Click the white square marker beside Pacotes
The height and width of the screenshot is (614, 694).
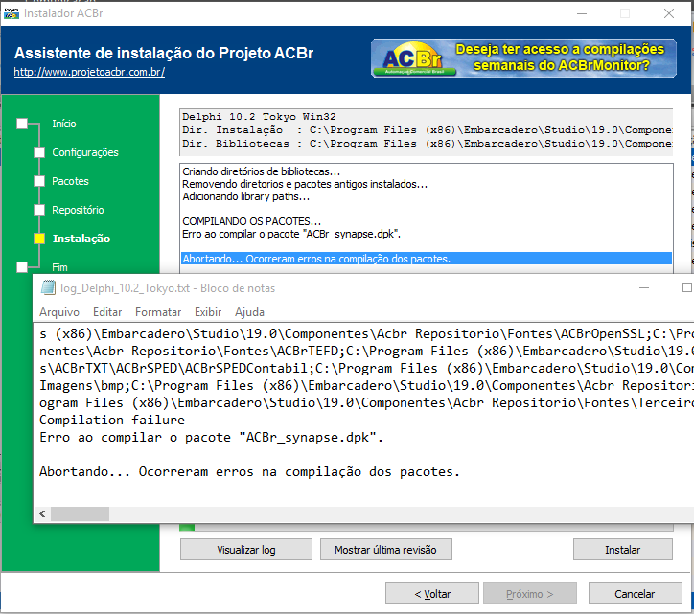coord(39,181)
